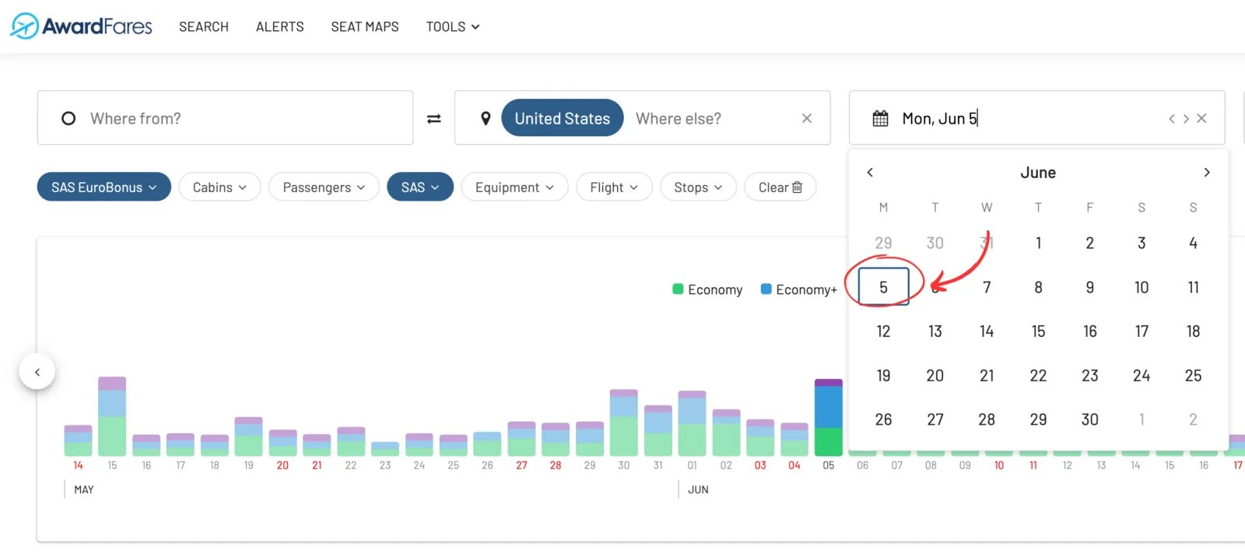Choose June 27 in calendar

coord(935,419)
